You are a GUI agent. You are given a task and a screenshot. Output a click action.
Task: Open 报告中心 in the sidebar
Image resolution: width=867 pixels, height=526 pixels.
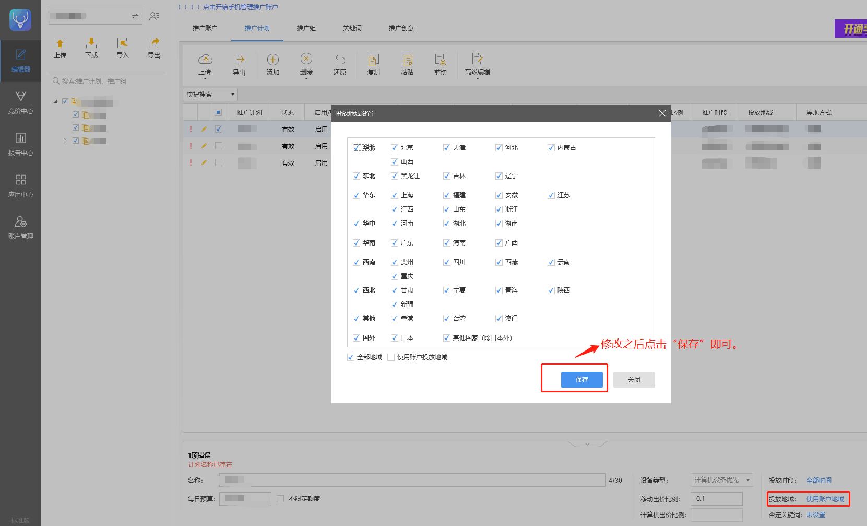click(20, 144)
